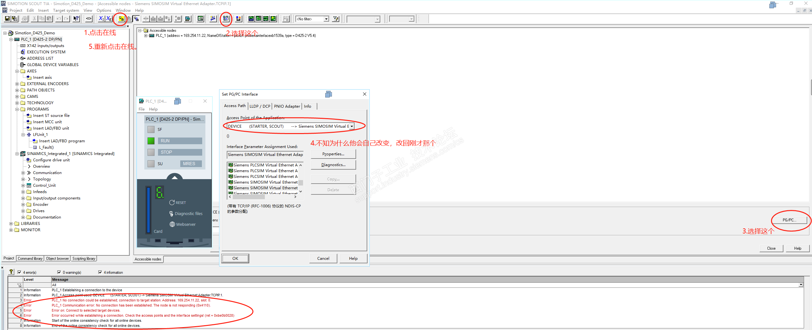Switch to the LLDP / DCP tab
Image resolution: width=812 pixels, height=330 pixels.
[x=260, y=106]
